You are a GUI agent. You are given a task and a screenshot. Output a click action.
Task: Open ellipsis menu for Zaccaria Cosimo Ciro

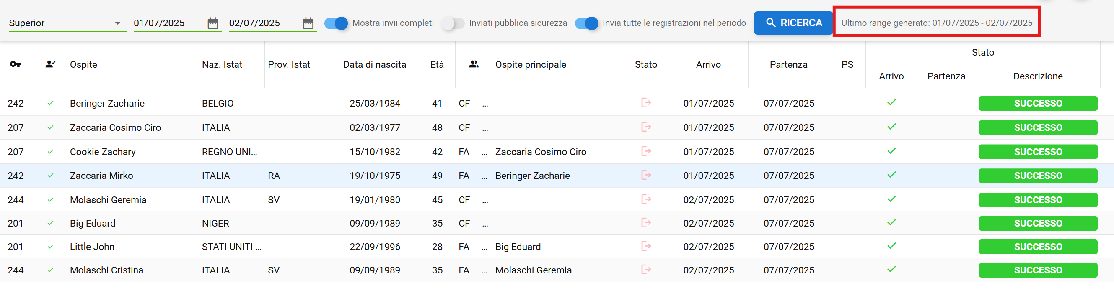pos(485,128)
